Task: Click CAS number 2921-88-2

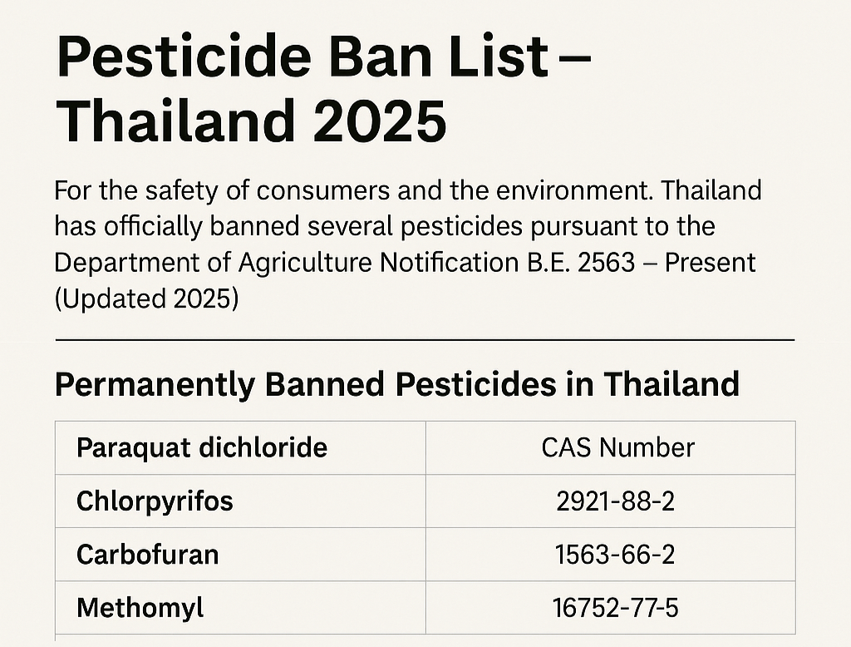Action: (x=615, y=501)
